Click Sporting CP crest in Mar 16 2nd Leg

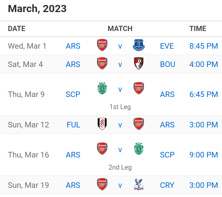[139, 149]
